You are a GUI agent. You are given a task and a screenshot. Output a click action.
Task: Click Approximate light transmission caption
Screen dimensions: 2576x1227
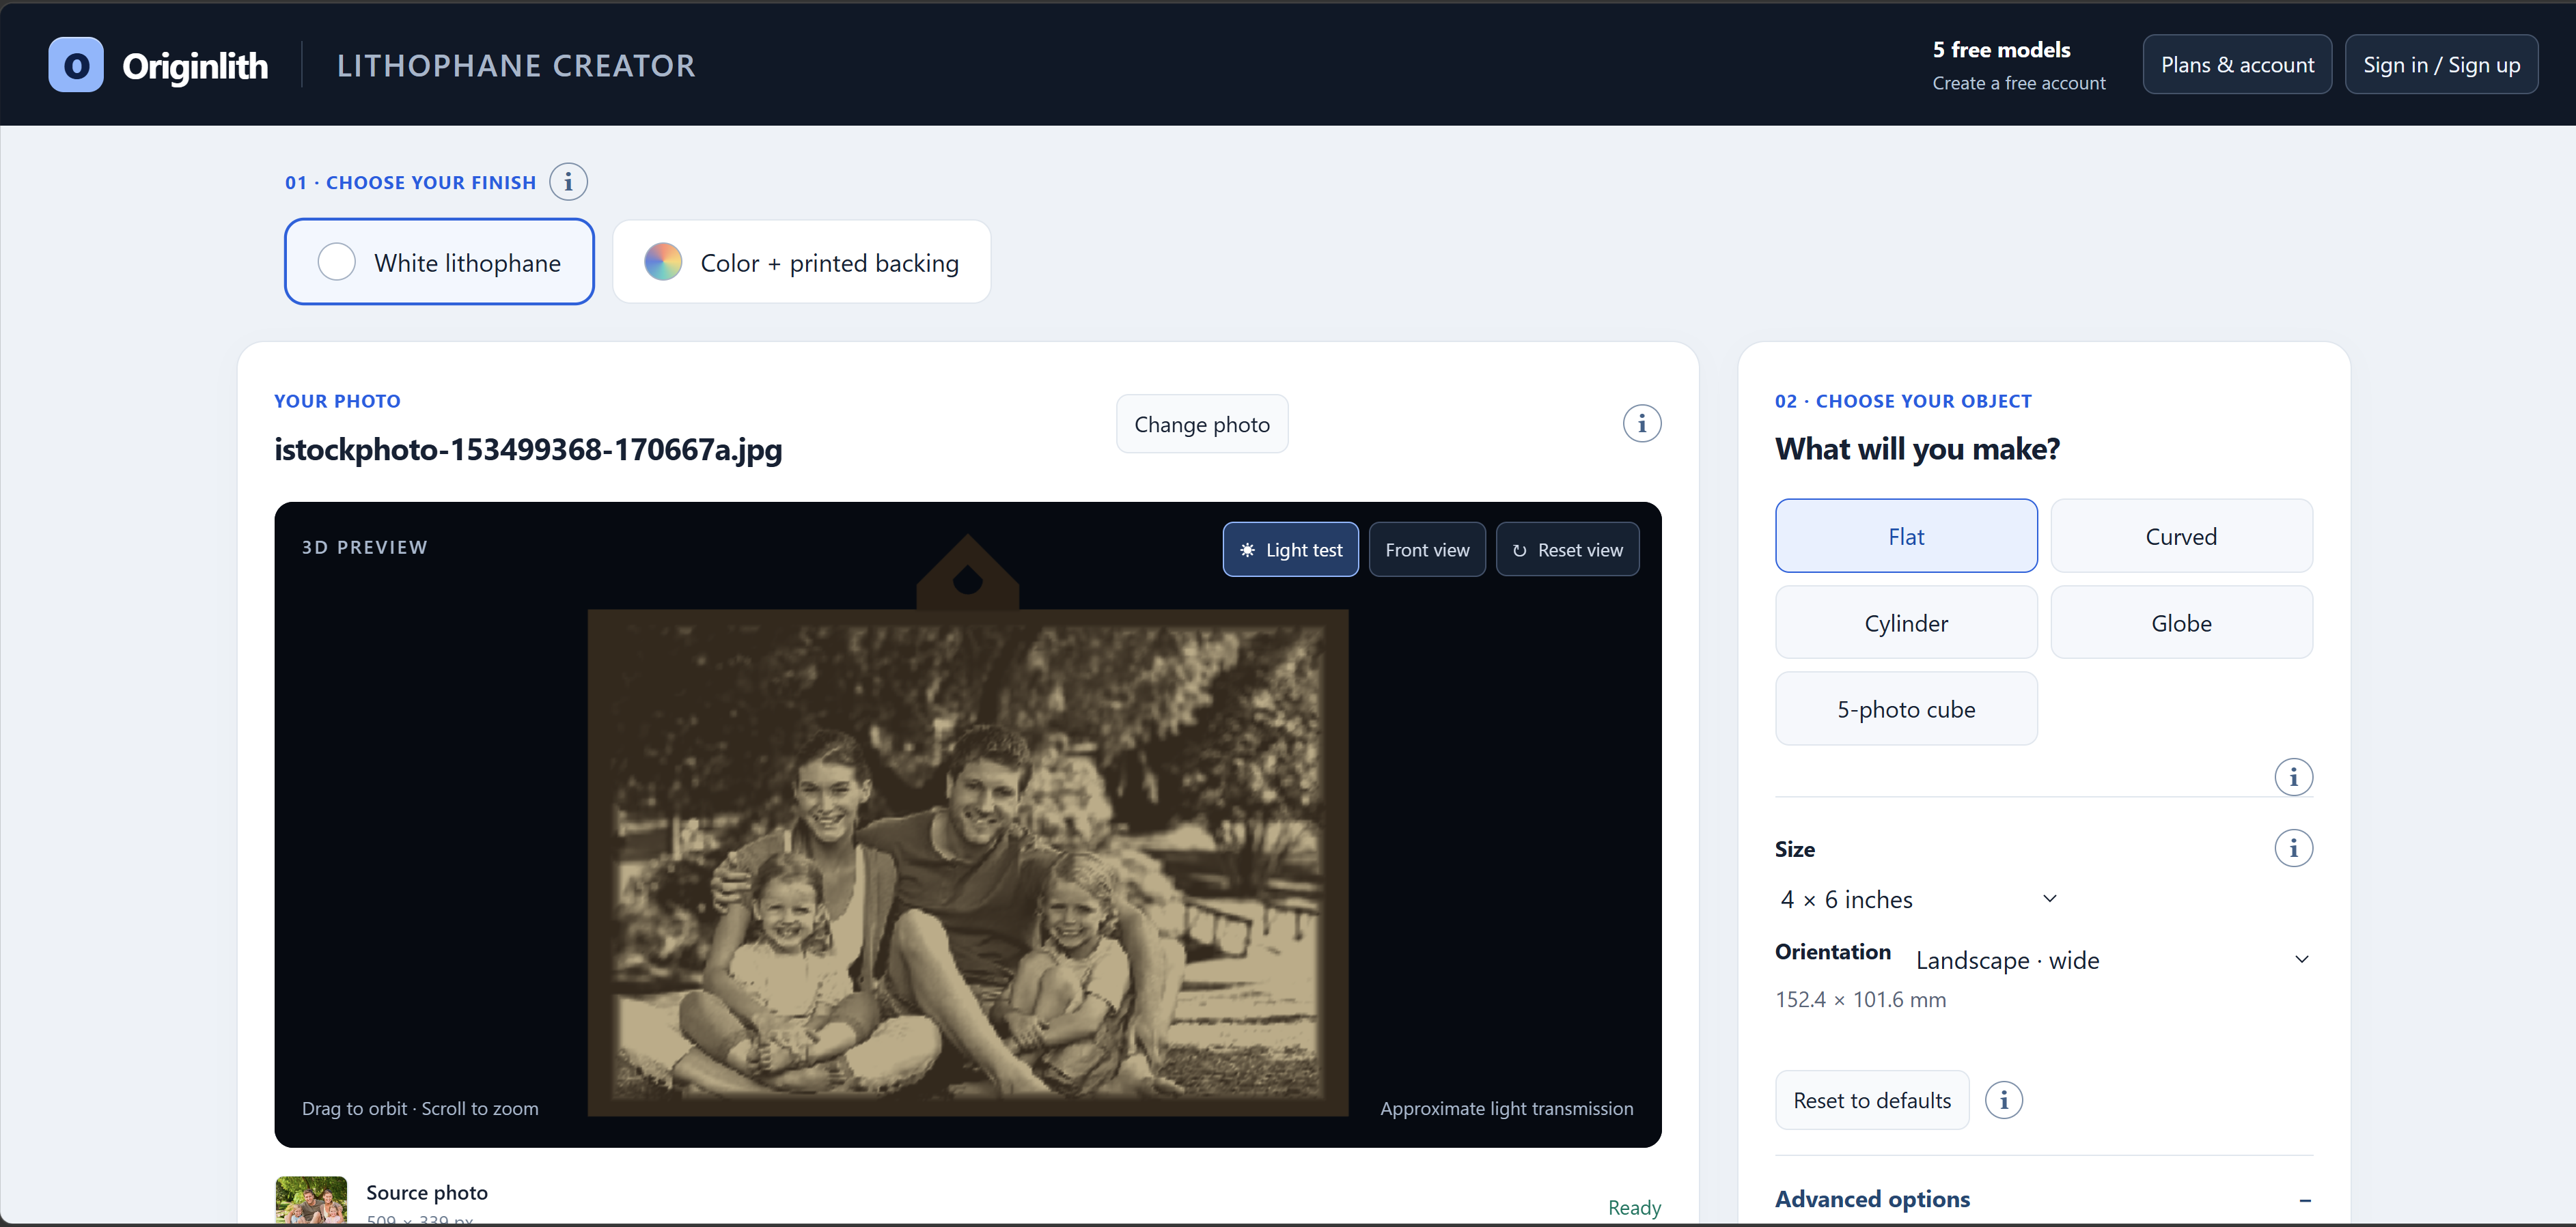tap(1506, 1108)
